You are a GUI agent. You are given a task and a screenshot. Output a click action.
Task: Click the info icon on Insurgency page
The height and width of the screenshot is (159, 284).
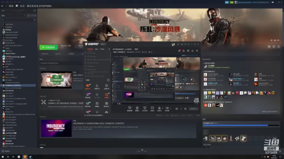pos(274,47)
